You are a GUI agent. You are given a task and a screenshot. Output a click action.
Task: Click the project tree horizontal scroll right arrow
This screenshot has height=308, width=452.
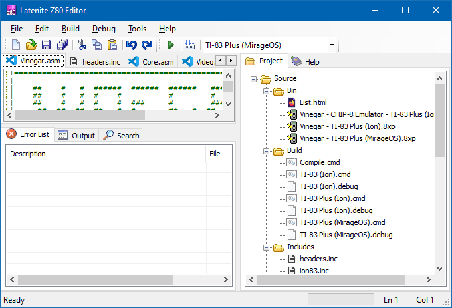(x=429, y=279)
